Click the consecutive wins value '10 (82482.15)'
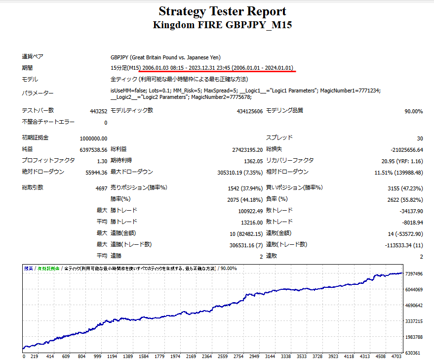The width and height of the screenshot is (434, 363). 246,234
